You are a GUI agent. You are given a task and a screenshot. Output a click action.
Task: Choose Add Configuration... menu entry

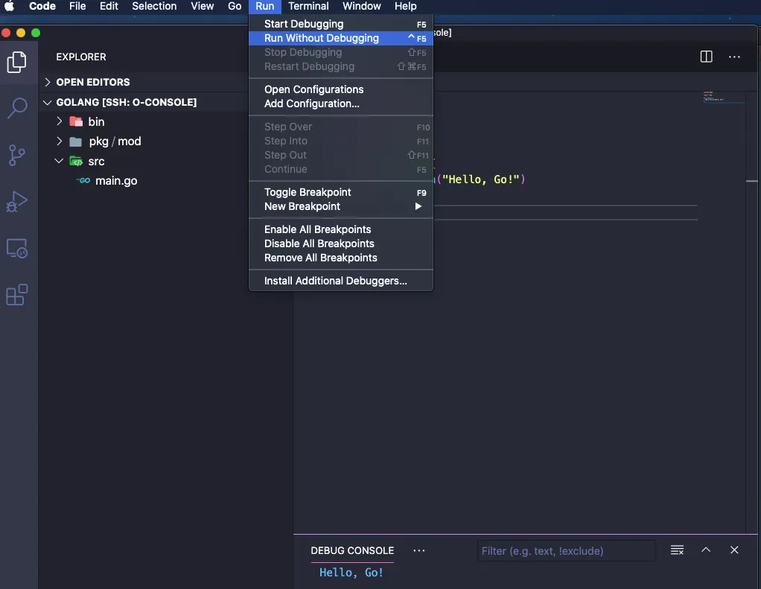coord(341,104)
